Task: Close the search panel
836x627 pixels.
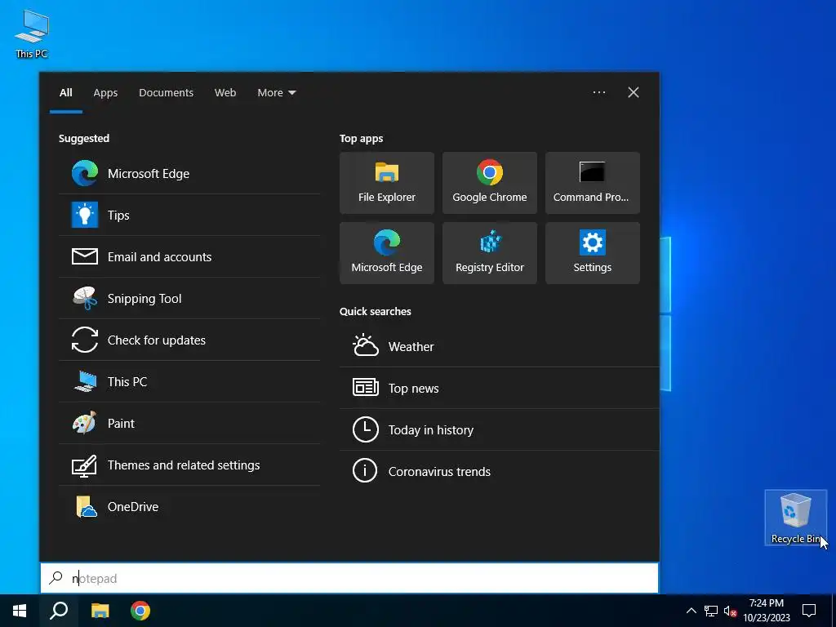Action: [634, 92]
